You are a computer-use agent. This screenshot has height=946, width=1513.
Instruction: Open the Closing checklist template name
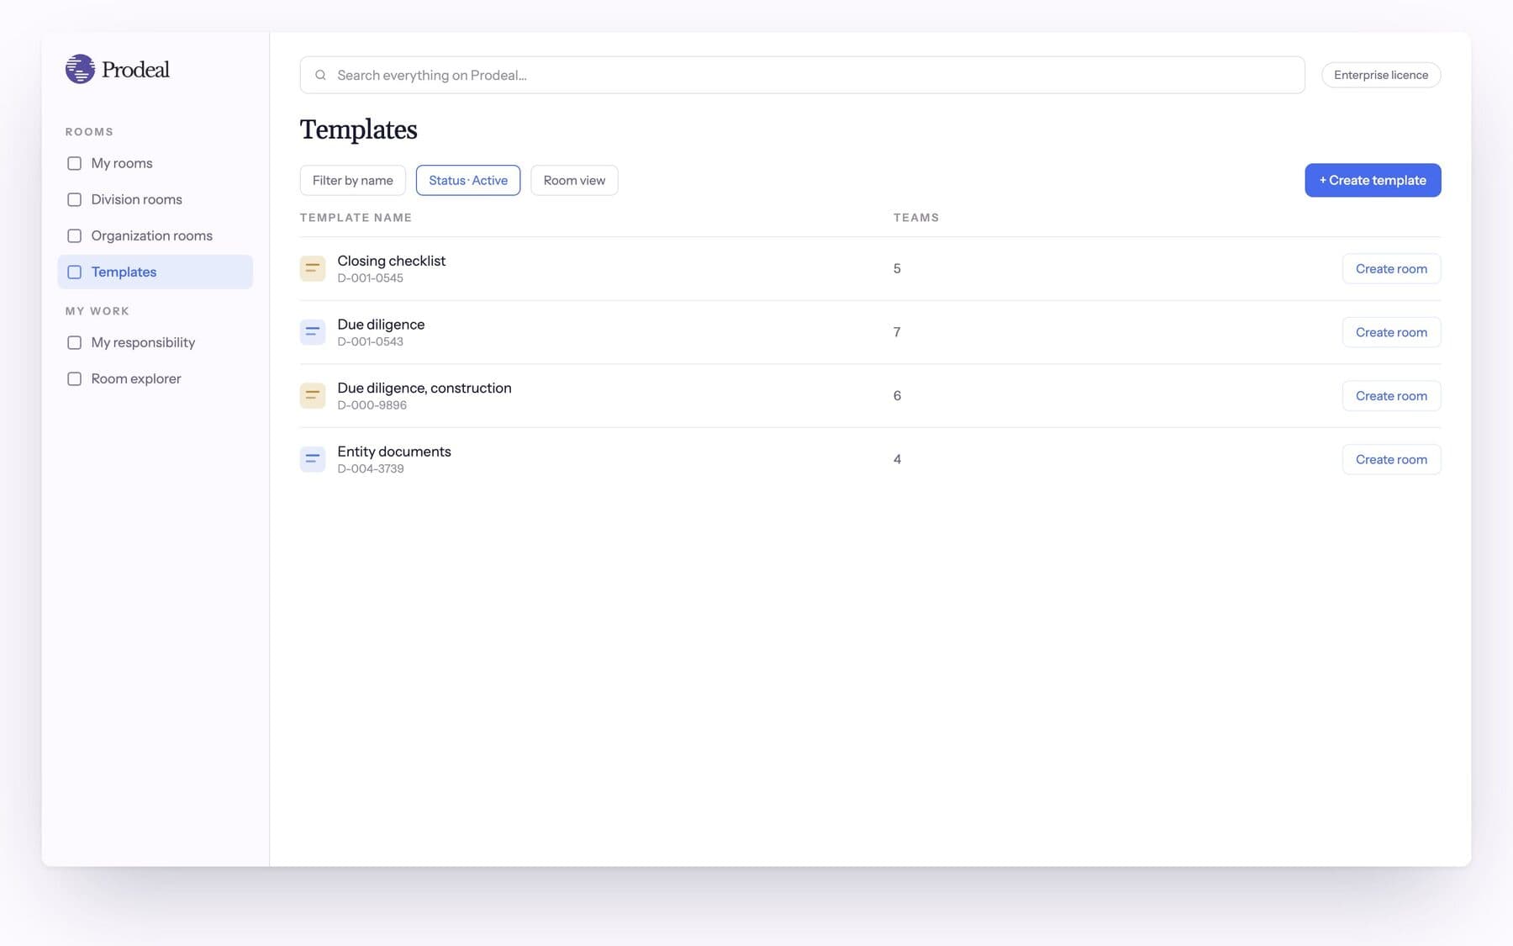coord(392,261)
